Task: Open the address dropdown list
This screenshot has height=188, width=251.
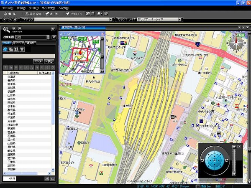Action: (110, 19)
